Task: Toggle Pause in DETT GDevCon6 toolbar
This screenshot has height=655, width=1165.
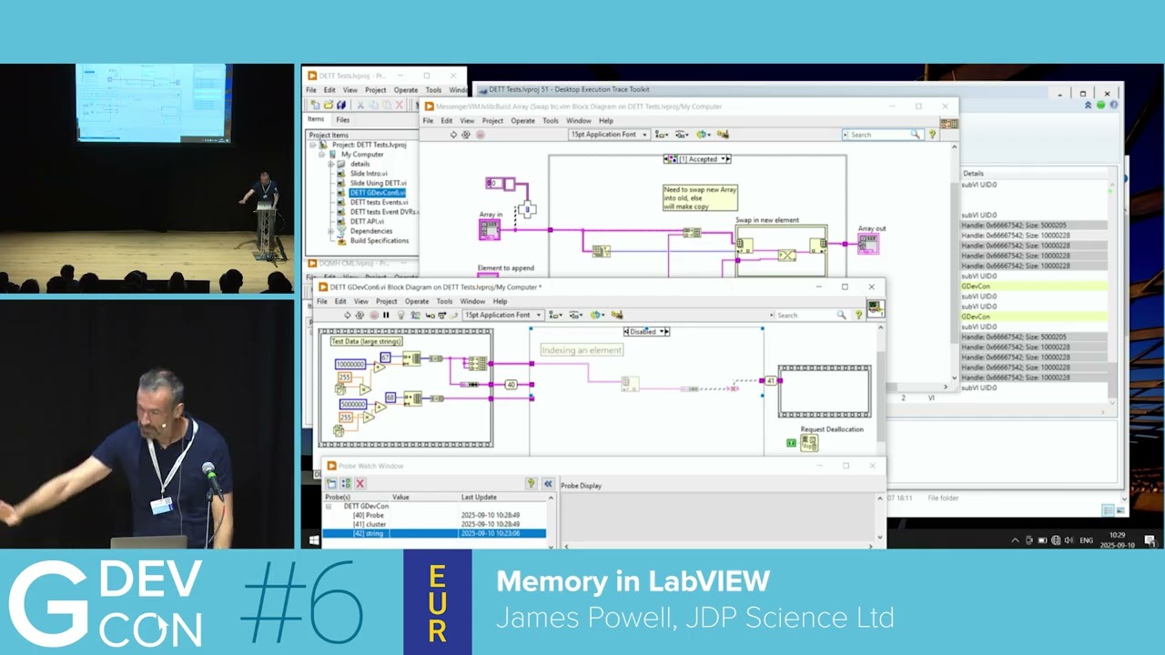Action: coord(386,315)
